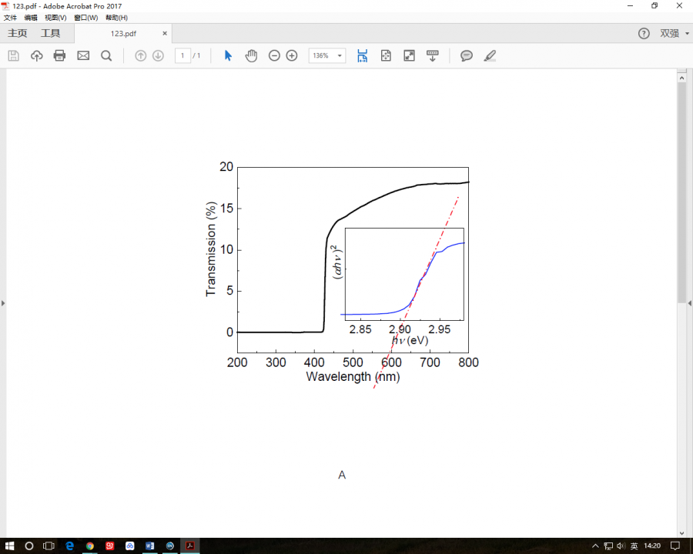Select the highlighter pen tool
The height and width of the screenshot is (554, 693).
click(x=490, y=55)
